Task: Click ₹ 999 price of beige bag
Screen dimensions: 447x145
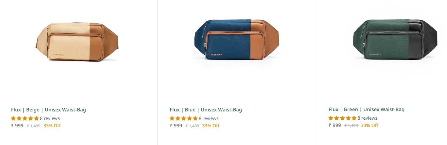Action: point(17,125)
